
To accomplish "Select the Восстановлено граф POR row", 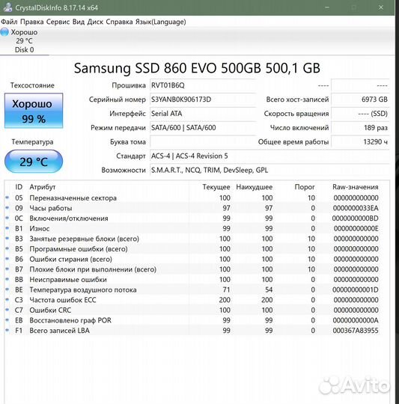I will coord(193,320).
